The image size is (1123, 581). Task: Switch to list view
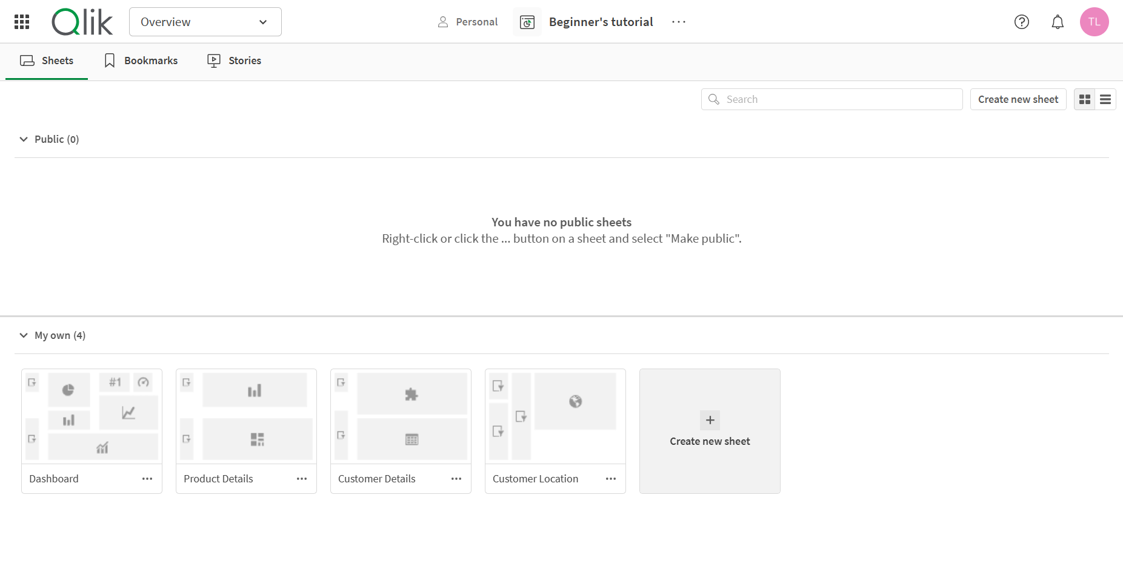pos(1105,99)
